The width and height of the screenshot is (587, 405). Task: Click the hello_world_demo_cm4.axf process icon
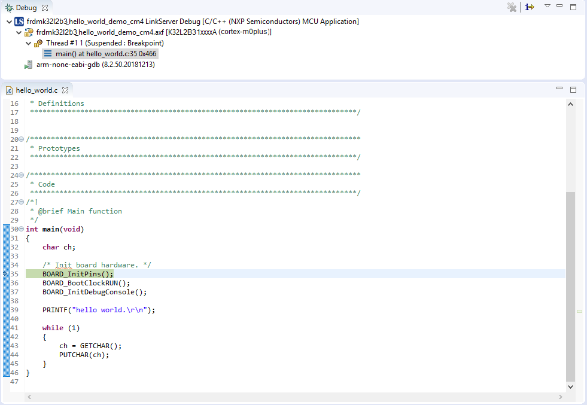pos(29,32)
